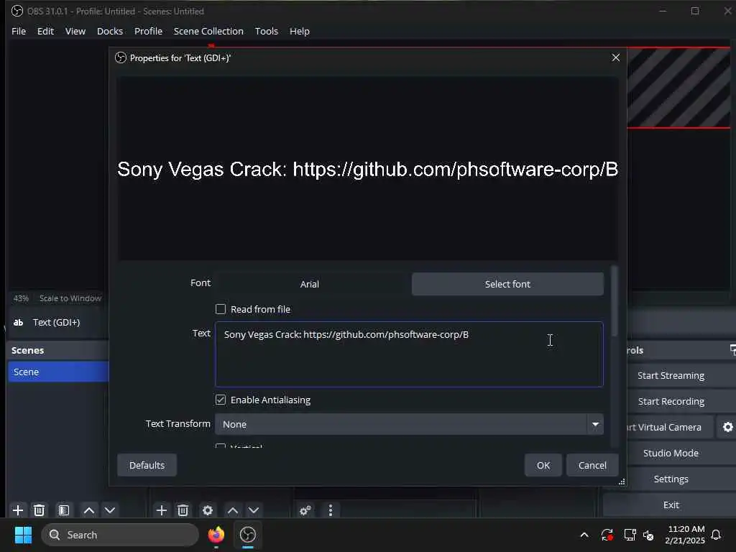Open notifications bell icon

(717, 535)
